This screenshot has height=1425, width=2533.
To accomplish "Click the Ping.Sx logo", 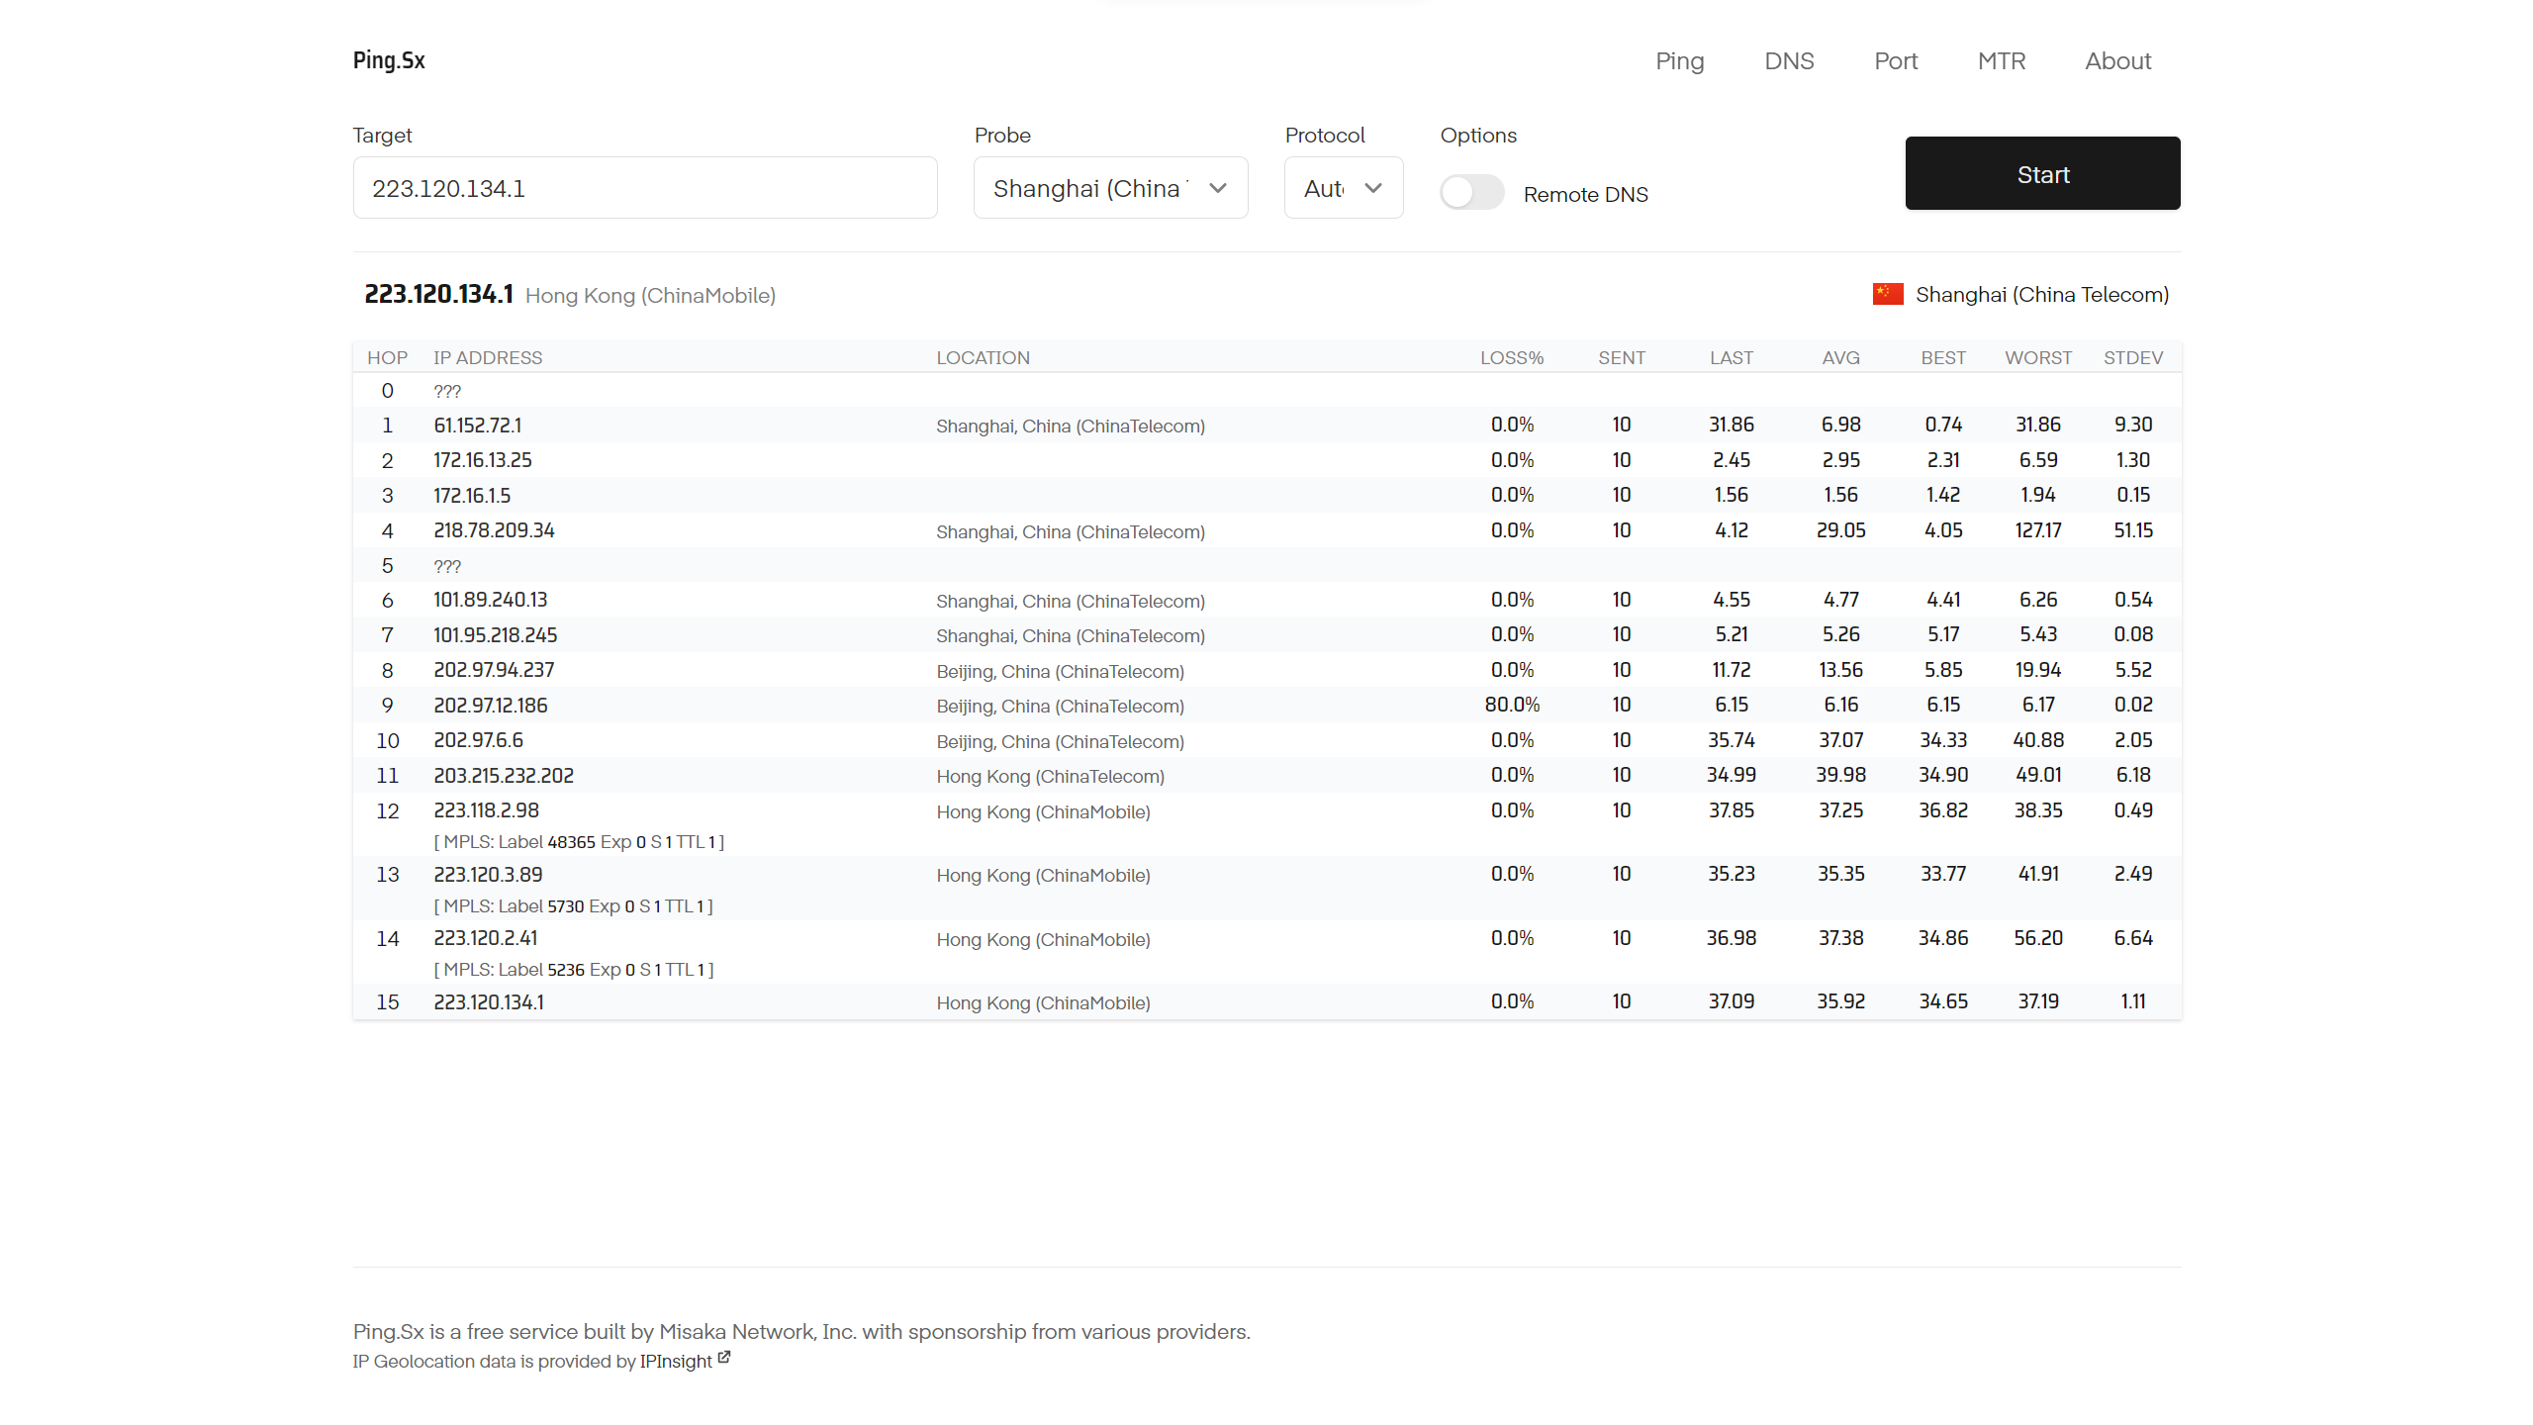I will click(389, 60).
